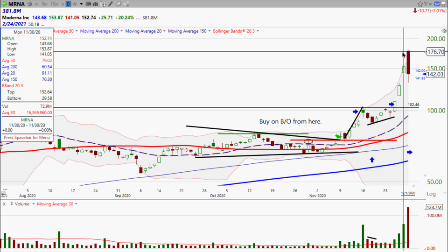Open the Volume indicator dropdown
This screenshot has height=252, width=448.
pos(33,204)
